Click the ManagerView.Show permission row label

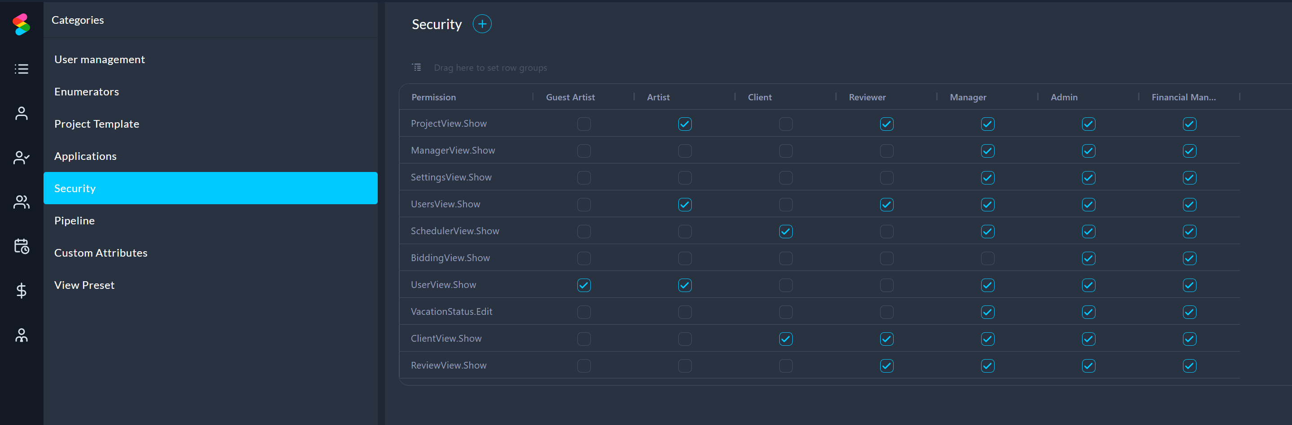coord(452,150)
